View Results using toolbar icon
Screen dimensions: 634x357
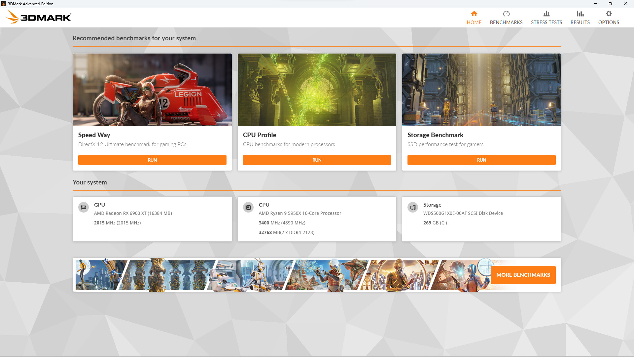point(580,17)
